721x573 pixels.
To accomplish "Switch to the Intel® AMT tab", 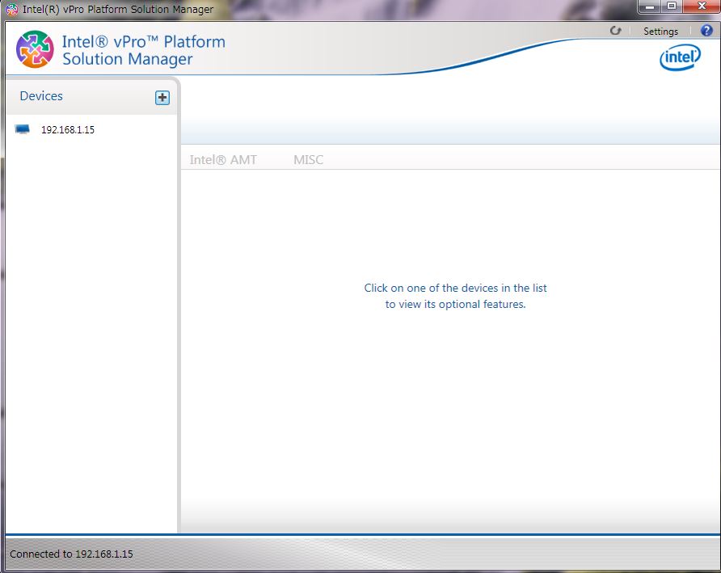I will tap(223, 159).
